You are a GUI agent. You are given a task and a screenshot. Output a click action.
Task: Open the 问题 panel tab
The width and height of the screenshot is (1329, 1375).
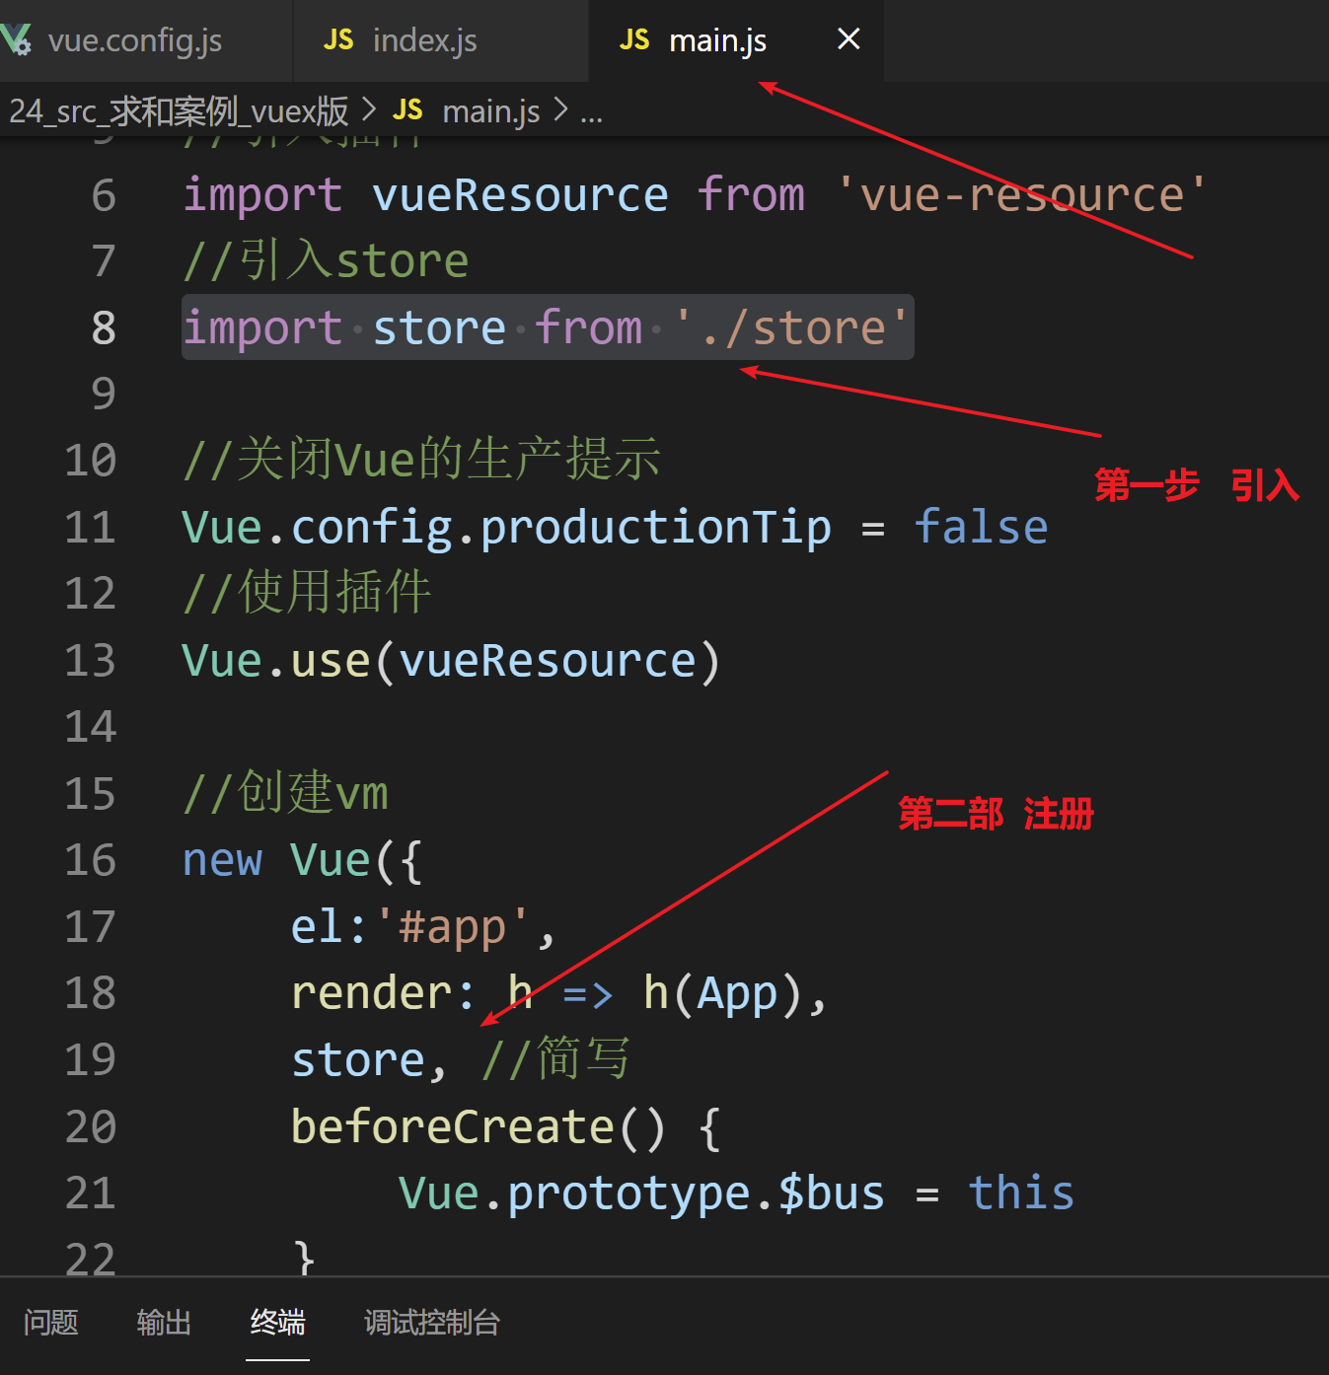pyautogui.click(x=51, y=1322)
